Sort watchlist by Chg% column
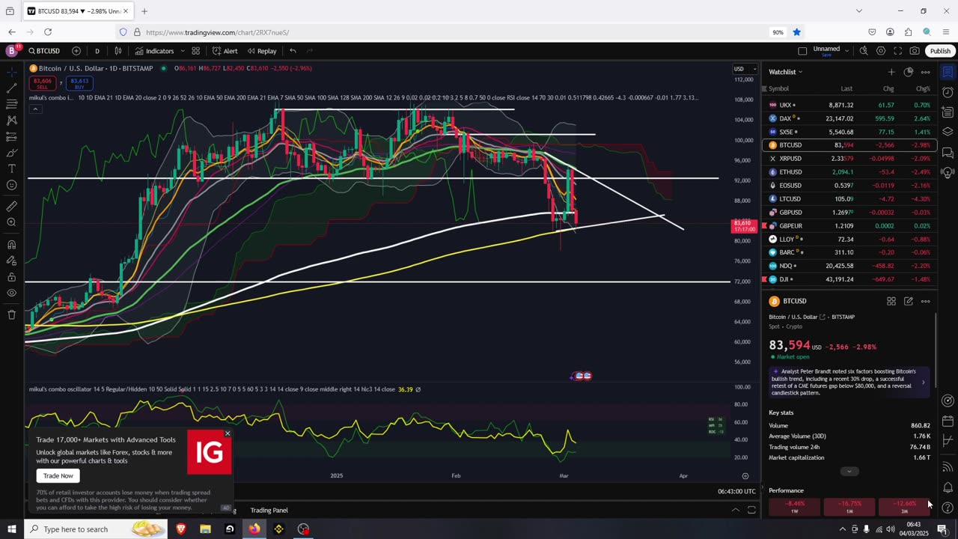This screenshot has height=539, width=958. click(x=923, y=88)
